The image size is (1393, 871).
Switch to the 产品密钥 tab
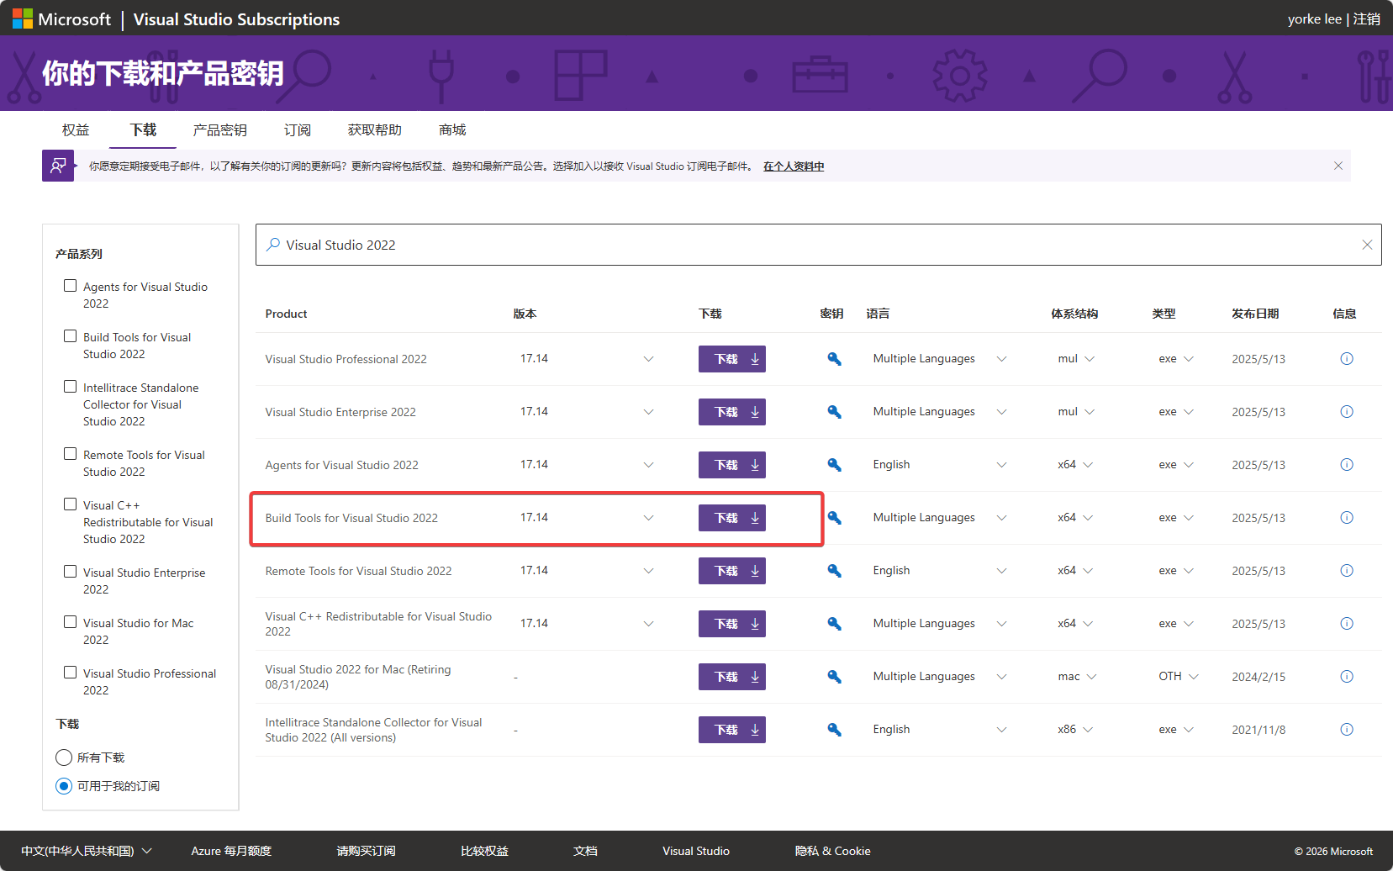point(219,130)
